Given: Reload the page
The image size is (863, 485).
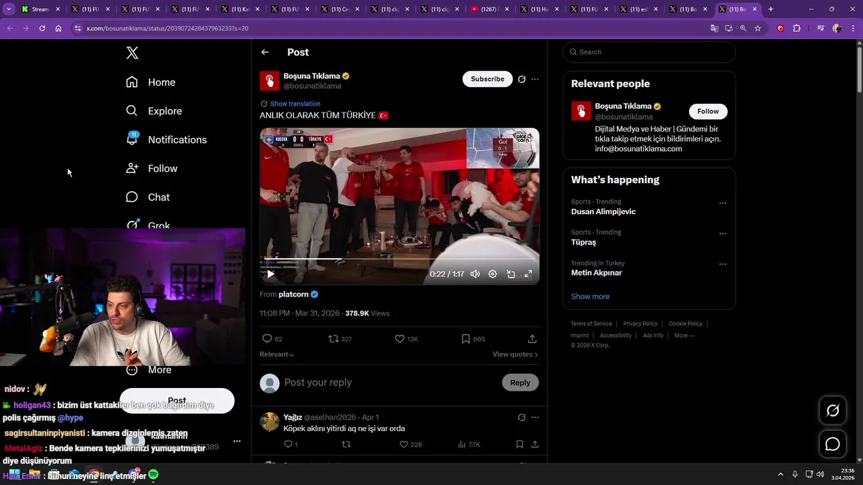Looking at the screenshot, I should coord(42,28).
